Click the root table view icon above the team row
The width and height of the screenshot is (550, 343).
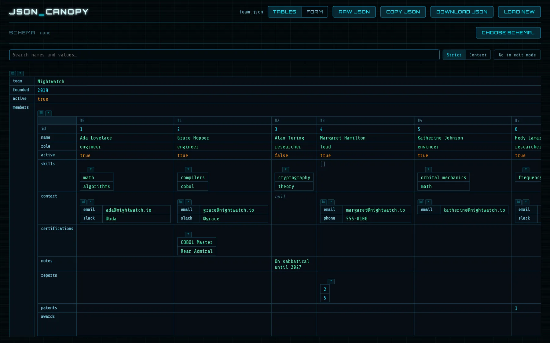13,73
